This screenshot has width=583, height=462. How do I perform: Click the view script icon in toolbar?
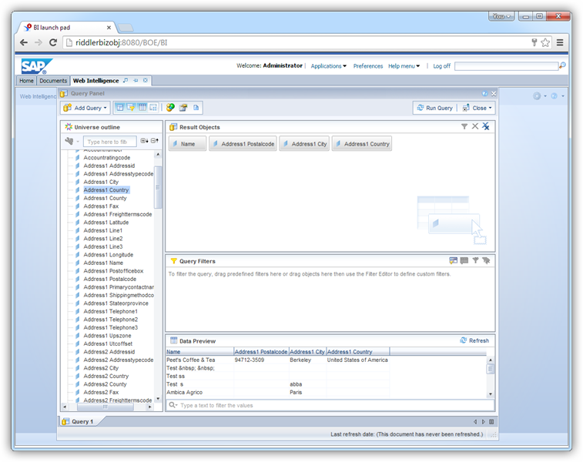pos(196,108)
